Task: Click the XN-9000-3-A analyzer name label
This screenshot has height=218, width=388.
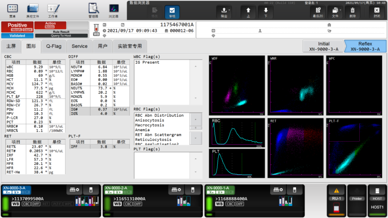Action: pos(14,188)
